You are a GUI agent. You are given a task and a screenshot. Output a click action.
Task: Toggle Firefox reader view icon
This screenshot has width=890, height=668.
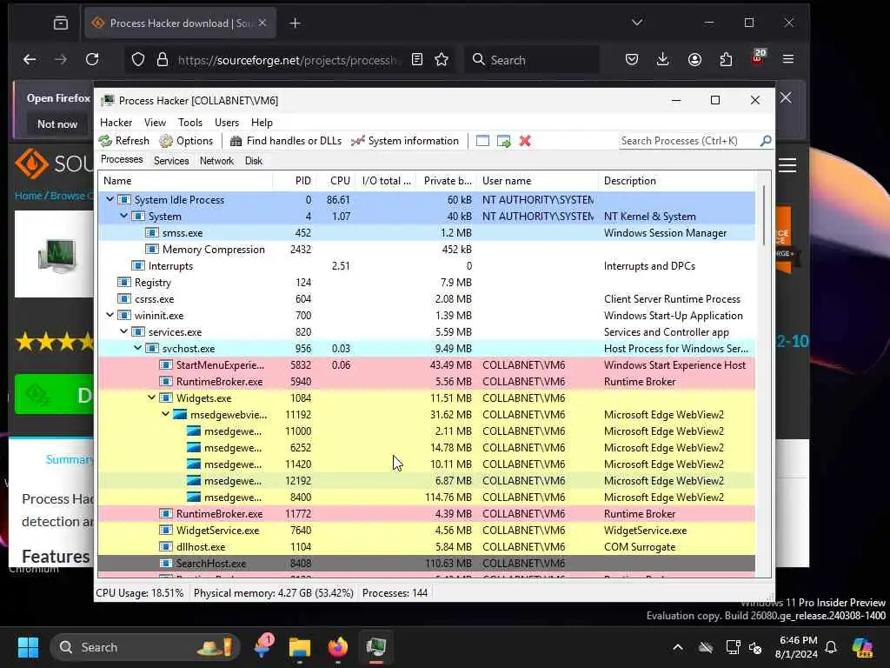[417, 59]
